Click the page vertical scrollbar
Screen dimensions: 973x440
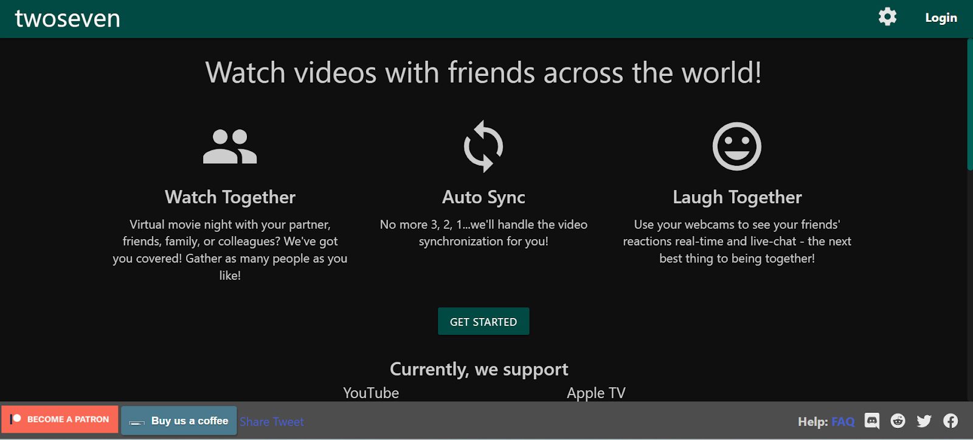pyautogui.click(x=970, y=104)
